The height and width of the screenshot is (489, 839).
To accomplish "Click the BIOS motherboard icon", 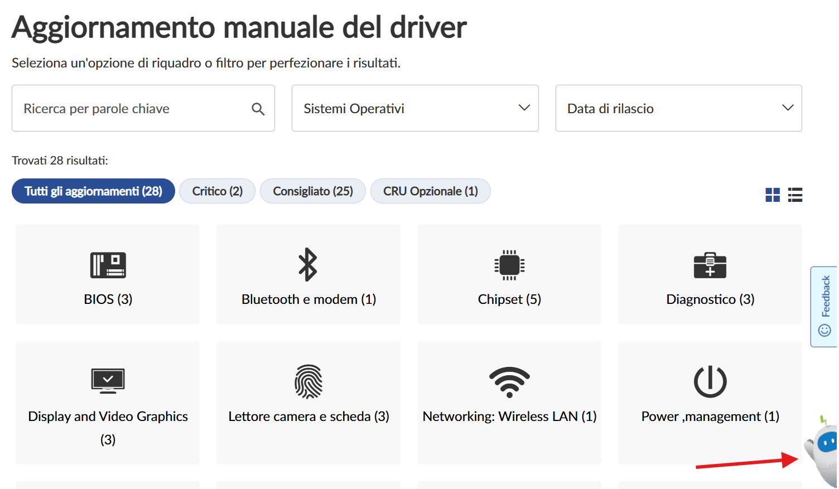I will [108, 265].
